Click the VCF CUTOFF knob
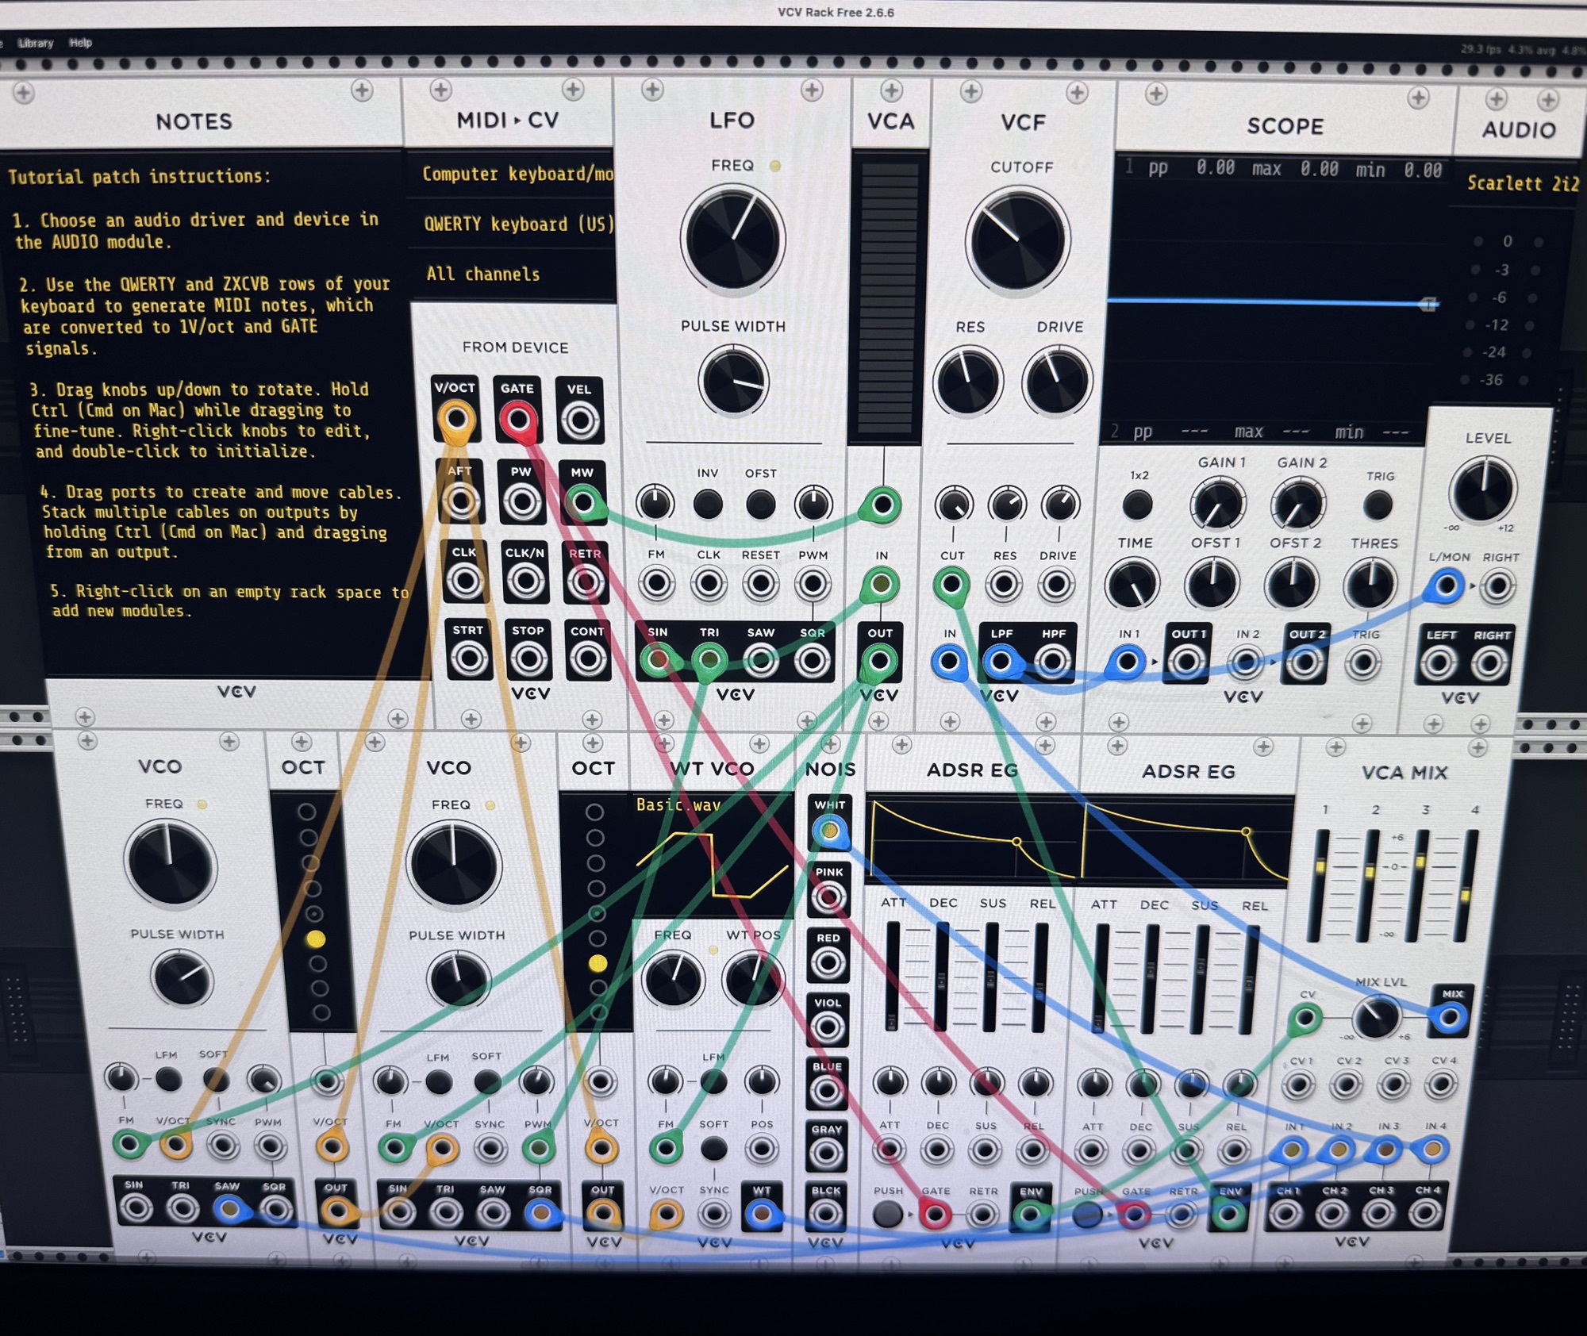Screen dimensions: 1587x1336 tap(1018, 241)
